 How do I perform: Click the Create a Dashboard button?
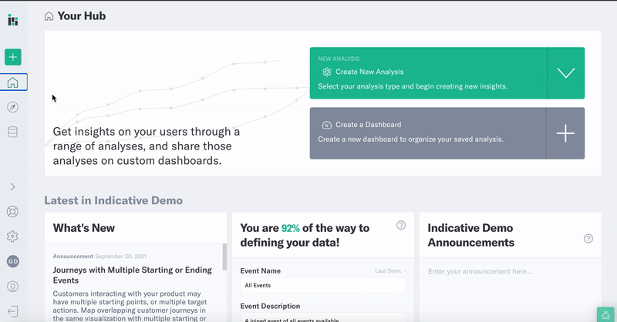click(x=428, y=133)
